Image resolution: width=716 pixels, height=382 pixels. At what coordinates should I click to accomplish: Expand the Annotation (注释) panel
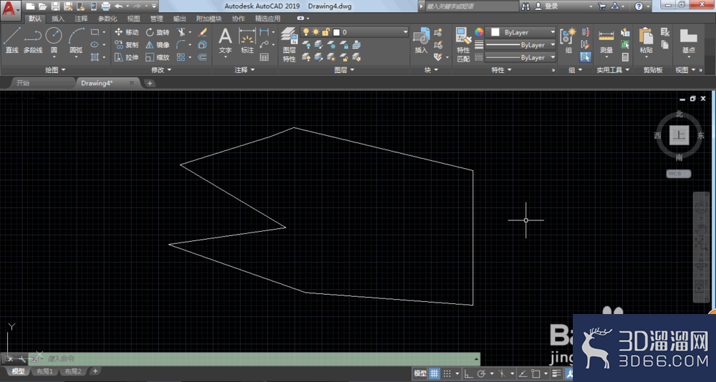pyautogui.click(x=245, y=70)
